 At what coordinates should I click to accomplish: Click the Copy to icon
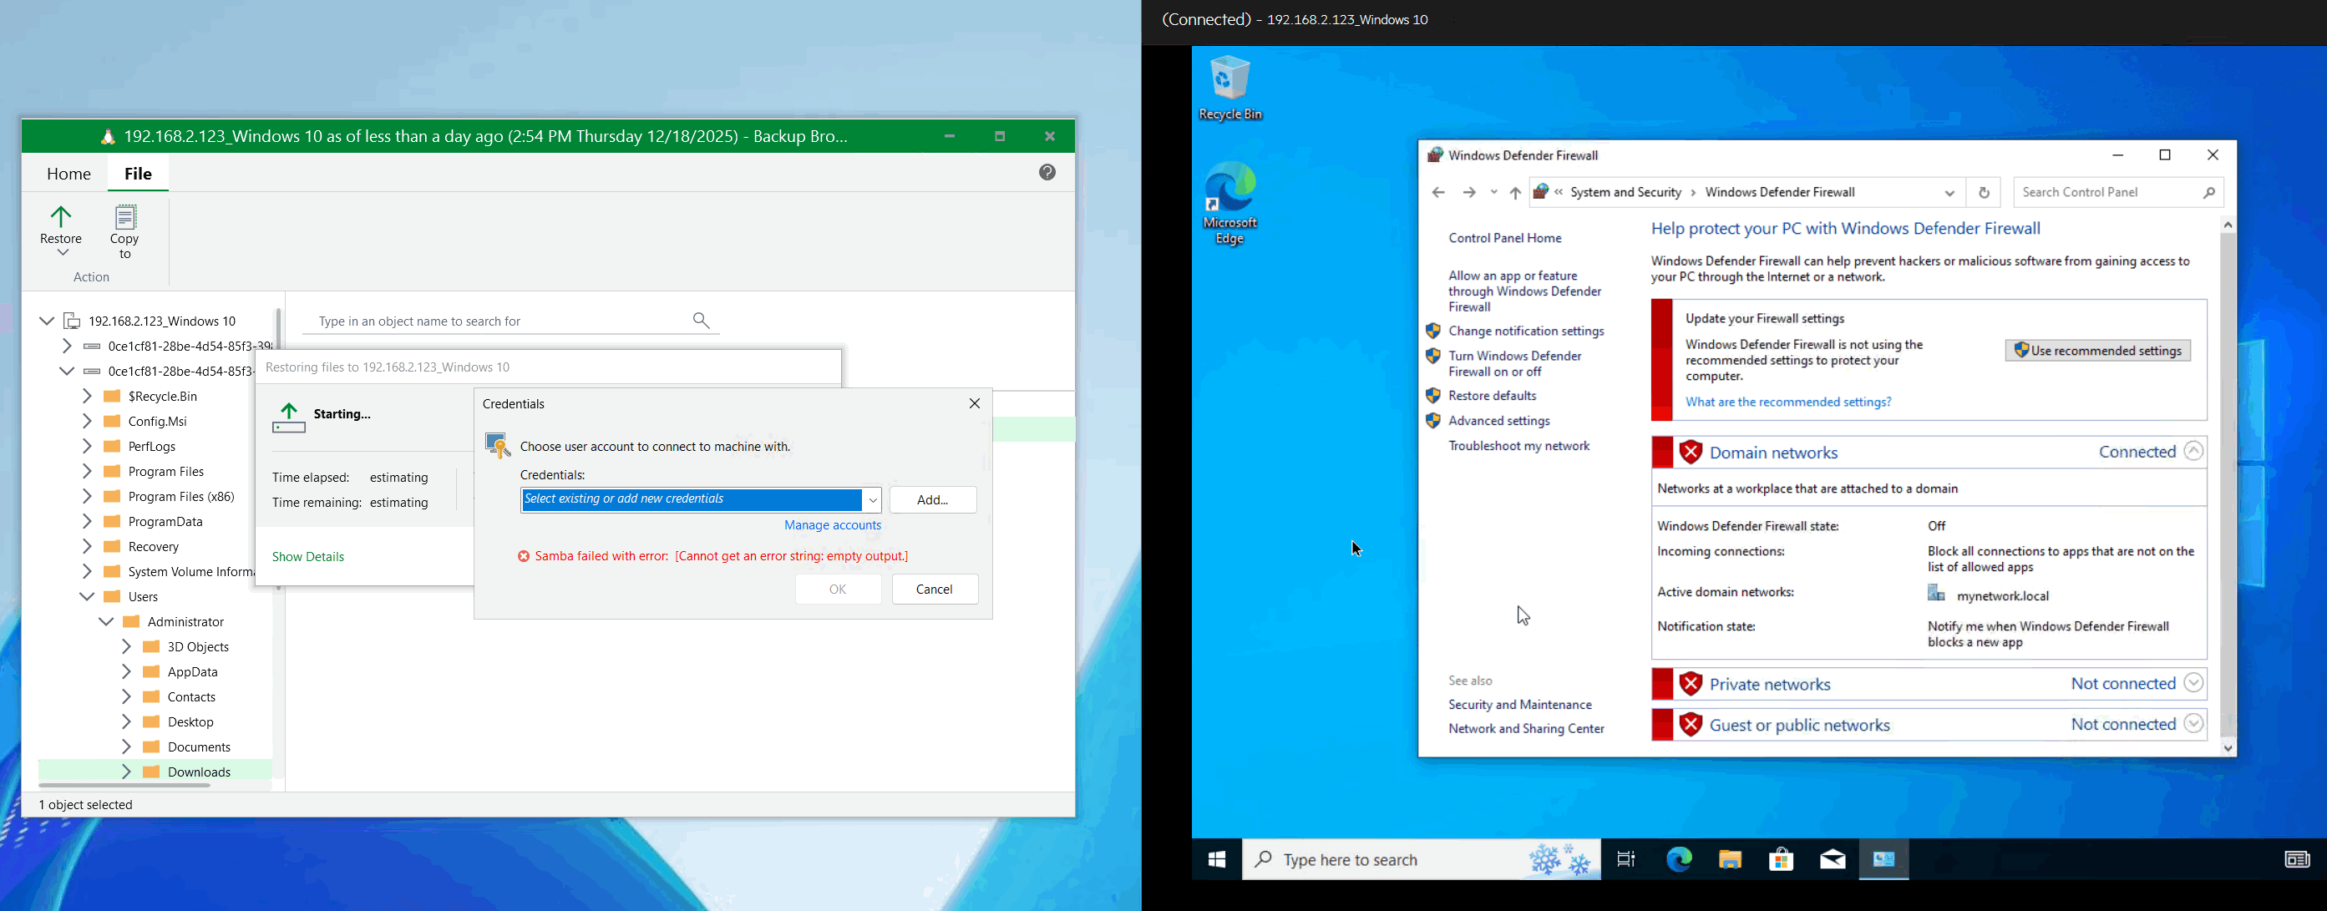124,218
